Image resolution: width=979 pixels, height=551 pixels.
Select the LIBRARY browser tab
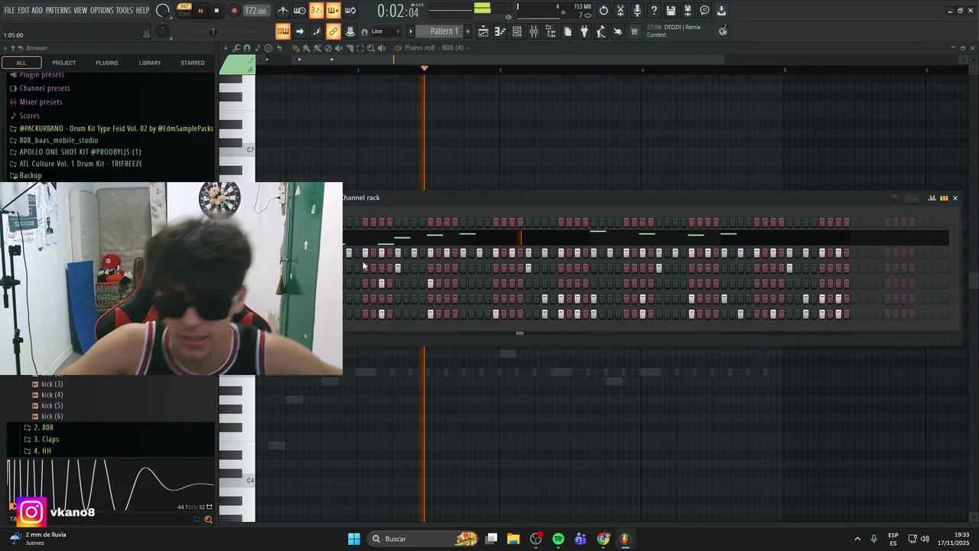click(150, 63)
